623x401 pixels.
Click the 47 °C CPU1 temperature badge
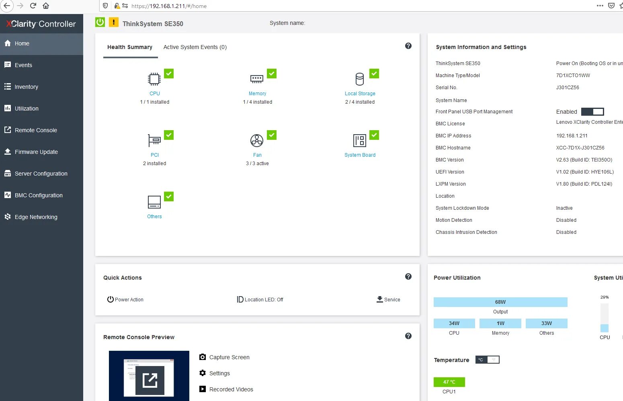point(449,382)
